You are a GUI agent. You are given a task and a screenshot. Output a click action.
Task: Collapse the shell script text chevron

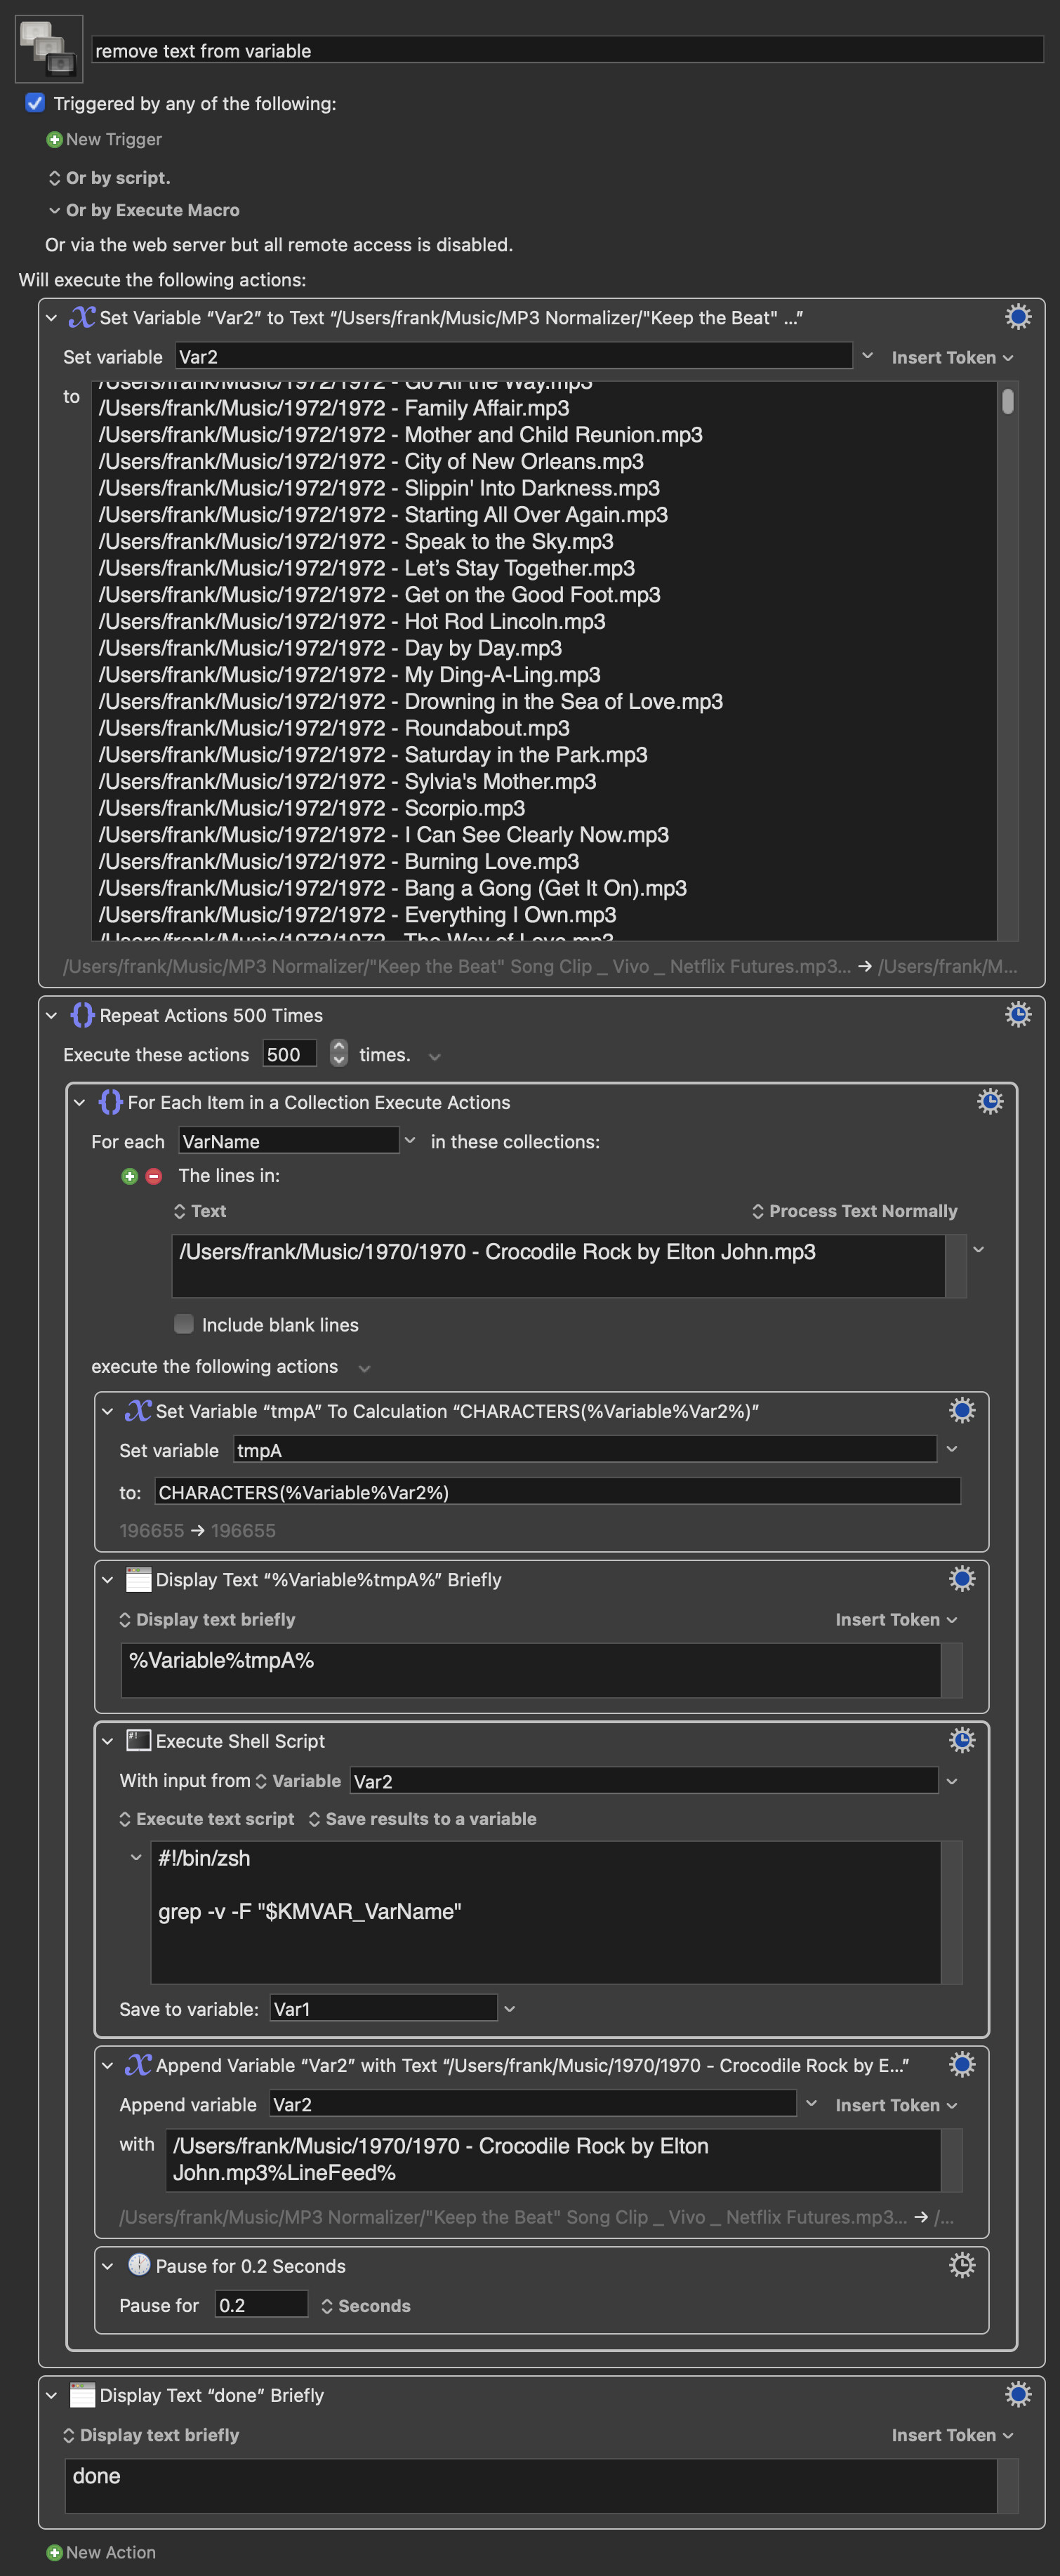pos(136,1857)
